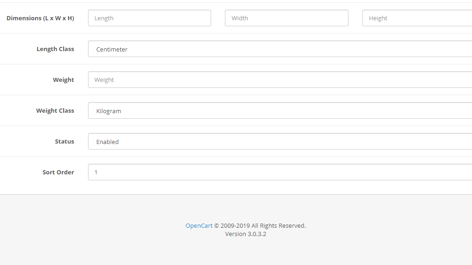
Task: Click the Status label
Action: tap(65, 141)
